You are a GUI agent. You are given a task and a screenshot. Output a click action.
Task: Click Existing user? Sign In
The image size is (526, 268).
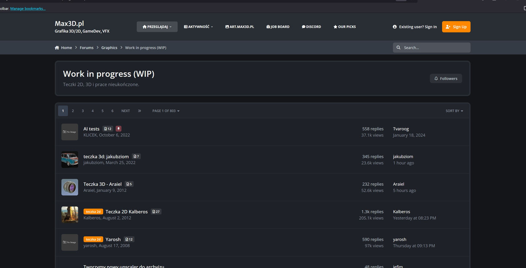point(415,27)
